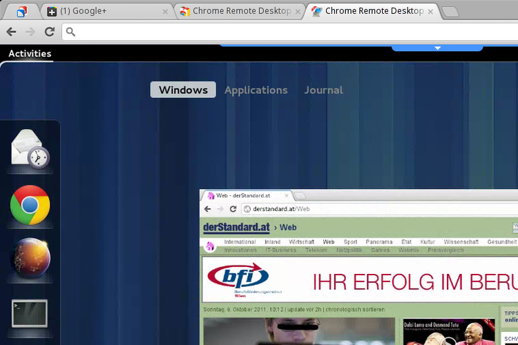Screen dimensions: 518x345
Task: Launch Google Chrome from the dock
Action: [x=30, y=205]
